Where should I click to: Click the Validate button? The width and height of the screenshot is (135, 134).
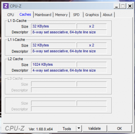click(x=94, y=129)
